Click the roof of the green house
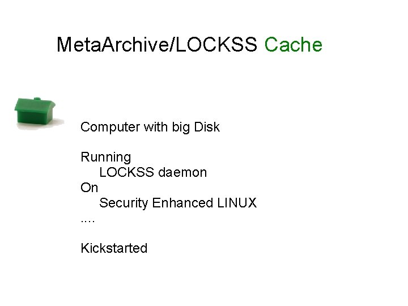The height and width of the screenshot is (306, 408). (34, 104)
